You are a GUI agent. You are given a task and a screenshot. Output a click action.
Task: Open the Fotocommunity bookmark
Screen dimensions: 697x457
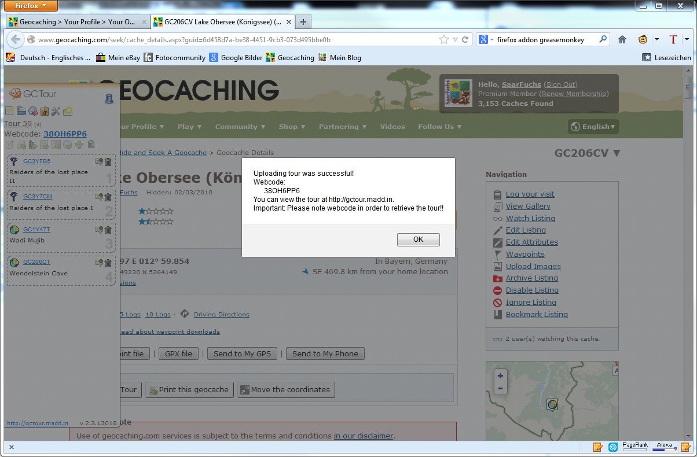[x=174, y=57]
